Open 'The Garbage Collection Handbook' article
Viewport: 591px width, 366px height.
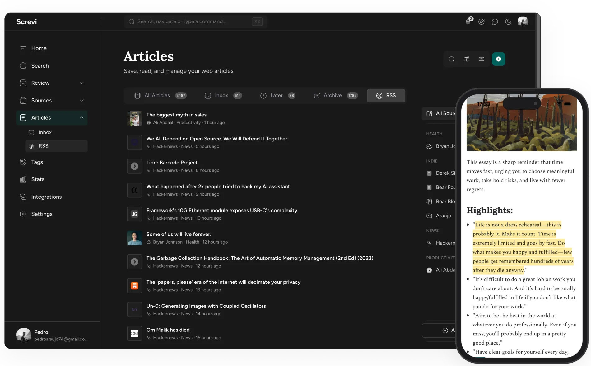pyautogui.click(x=260, y=258)
